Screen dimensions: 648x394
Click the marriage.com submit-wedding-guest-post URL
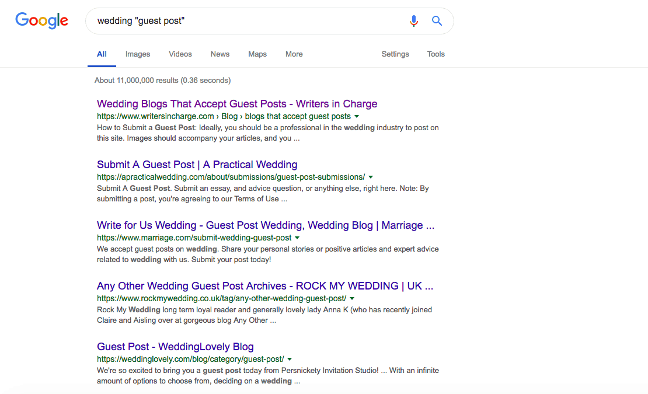194,238
